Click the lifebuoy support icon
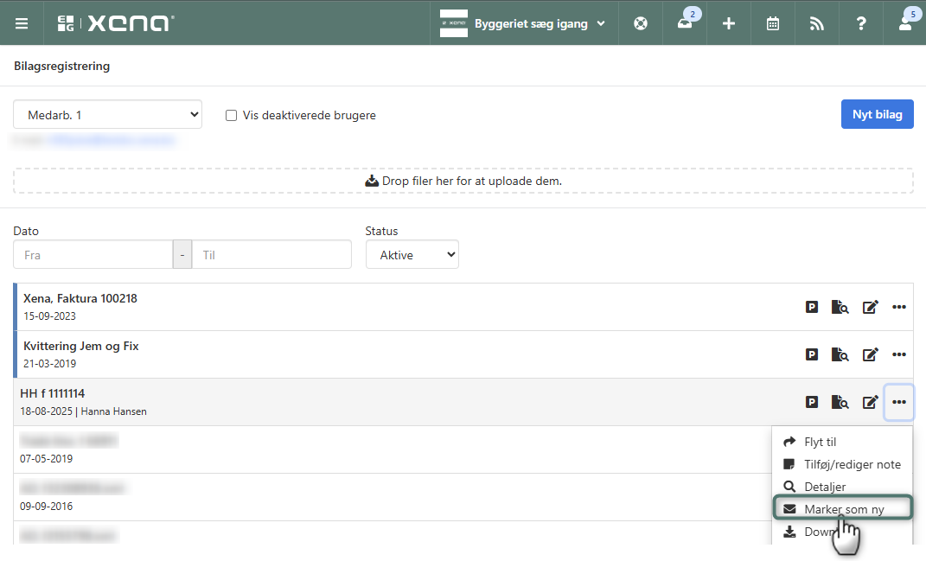This screenshot has height=561, width=926. 641,23
